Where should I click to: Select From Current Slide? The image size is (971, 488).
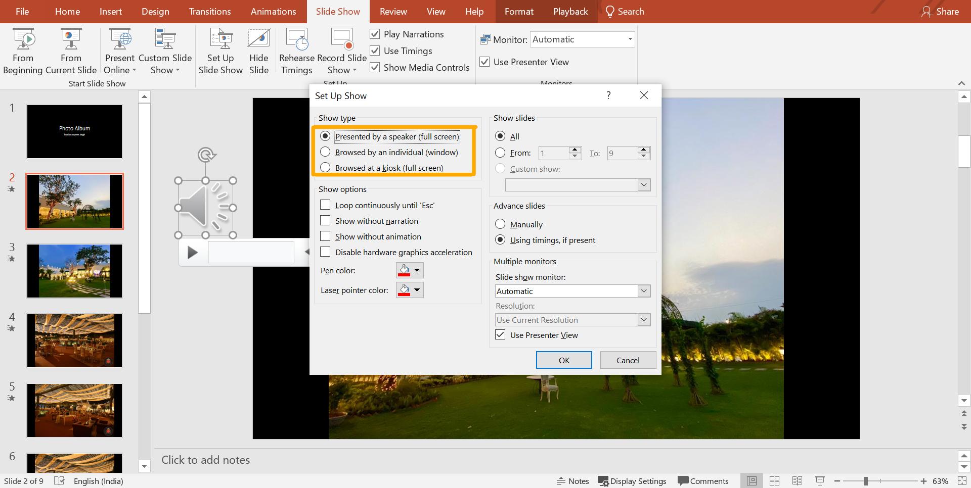(71, 51)
